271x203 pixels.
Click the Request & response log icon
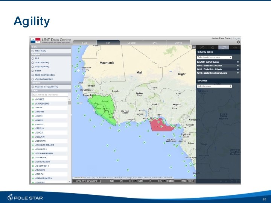(32, 87)
